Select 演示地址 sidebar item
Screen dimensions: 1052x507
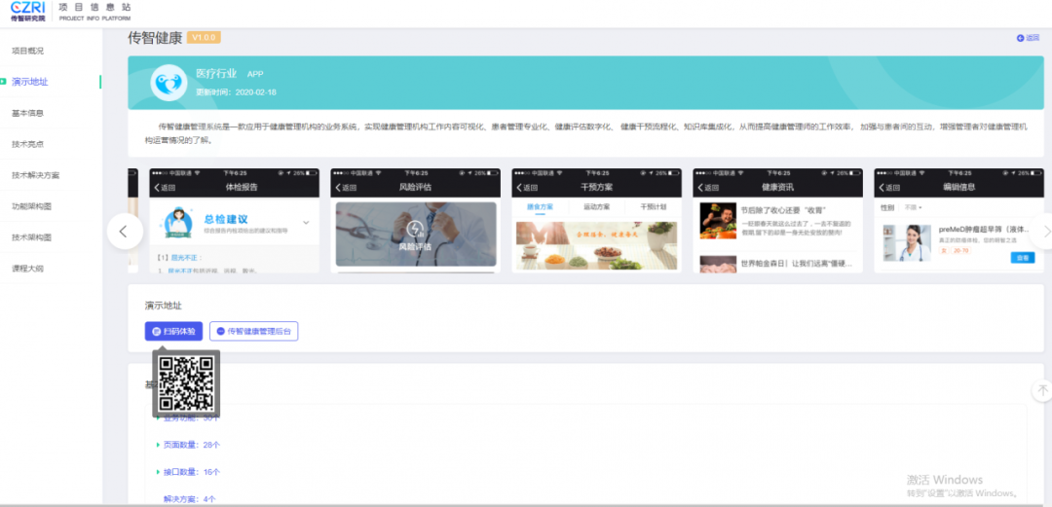pyautogui.click(x=29, y=82)
